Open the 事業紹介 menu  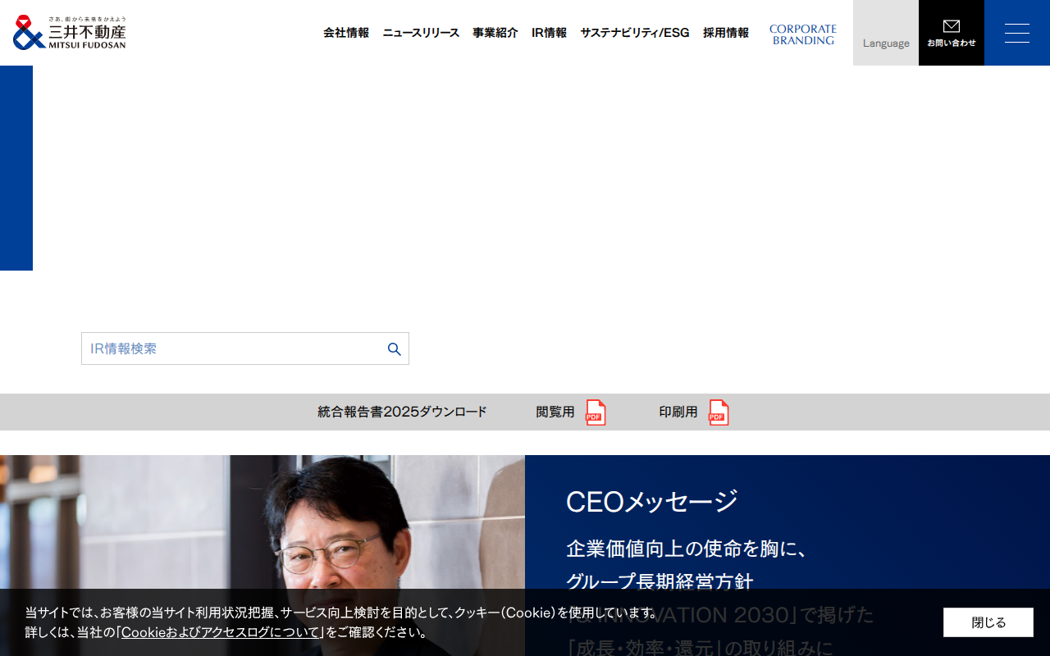(x=495, y=33)
